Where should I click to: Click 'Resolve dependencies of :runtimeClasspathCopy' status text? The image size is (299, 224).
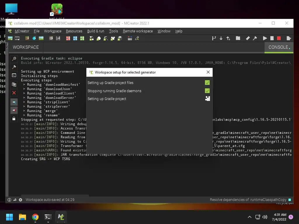(248, 199)
